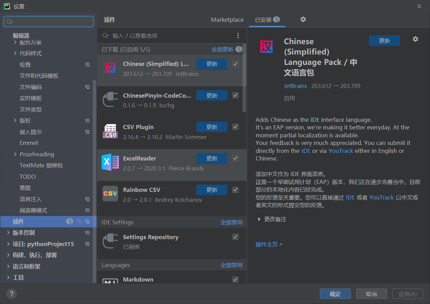The width and height of the screenshot is (430, 304).
Task: Open the gear menu in plugin details pane
Action: click(x=416, y=39)
